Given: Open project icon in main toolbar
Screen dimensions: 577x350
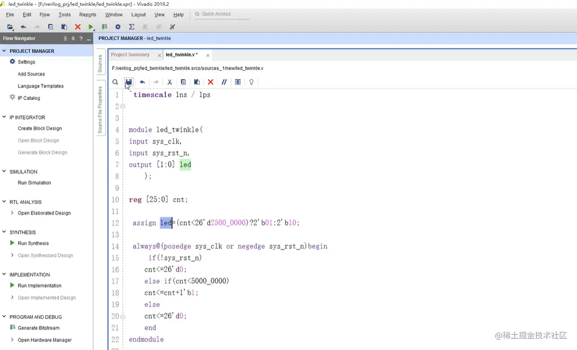Looking at the screenshot, I should [x=10, y=27].
